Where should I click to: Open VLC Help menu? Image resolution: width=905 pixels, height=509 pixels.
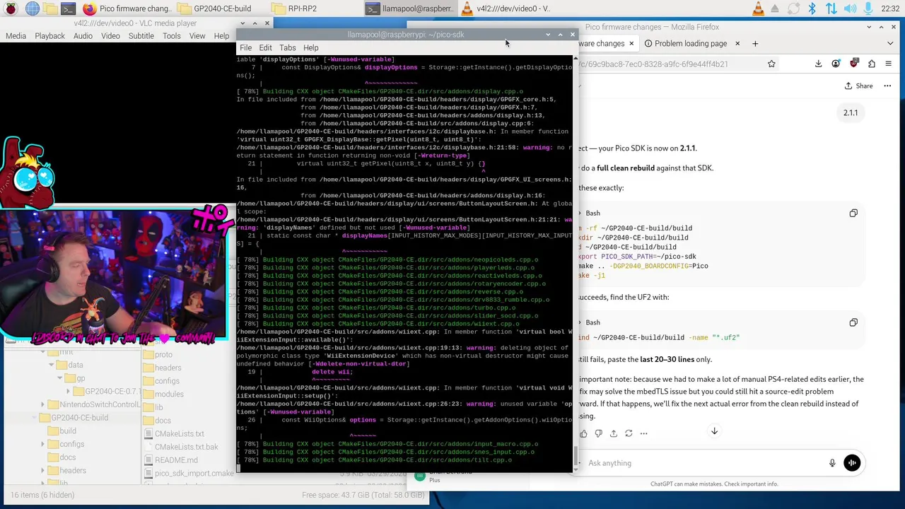pyautogui.click(x=221, y=36)
